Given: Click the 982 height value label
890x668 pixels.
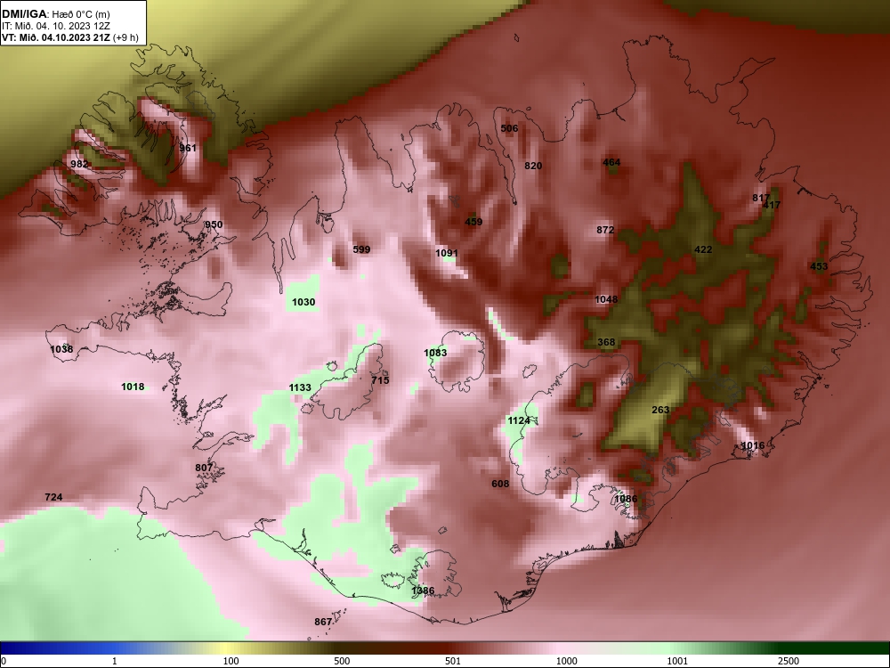Looking at the screenshot, I should pyautogui.click(x=79, y=164).
